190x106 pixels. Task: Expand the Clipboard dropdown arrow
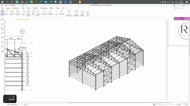[x=18, y=16]
